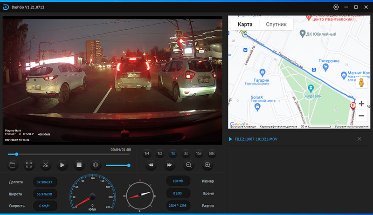Open settings gear in title bar
This screenshot has height=215, width=373.
coord(336,7)
